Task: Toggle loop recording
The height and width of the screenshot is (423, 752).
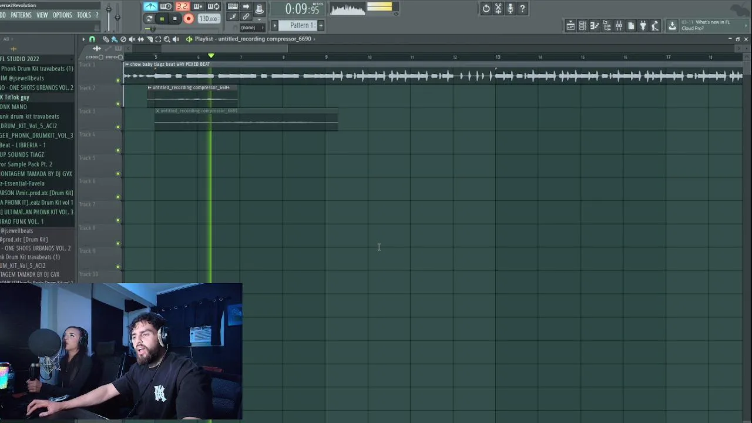Action: tap(214, 6)
